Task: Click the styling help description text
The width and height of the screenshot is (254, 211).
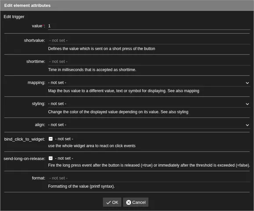Action: click(118, 112)
